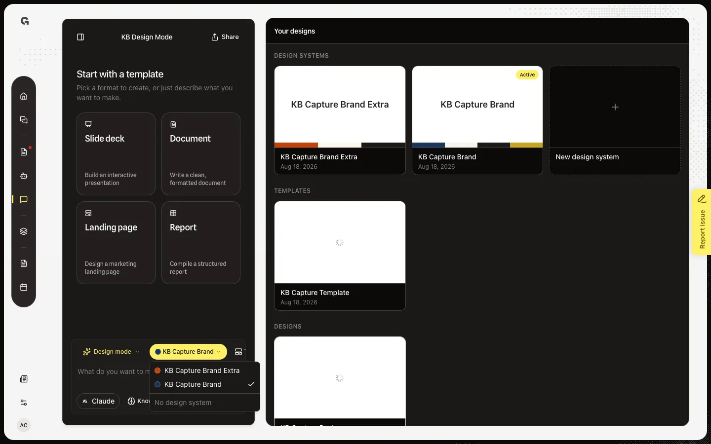Share the KB Design Mode chat
The width and height of the screenshot is (711, 444).
pos(225,37)
